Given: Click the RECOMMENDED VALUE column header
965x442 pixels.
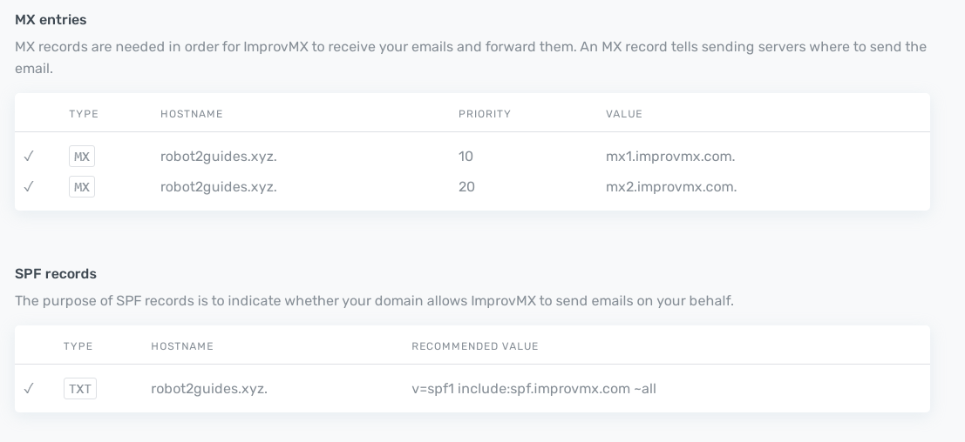Looking at the screenshot, I should tap(475, 346).
